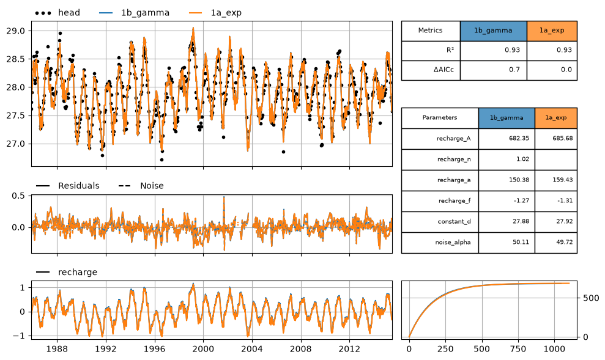
Task: Select the noise_alpha value 49.72
Action: pyautogui.click(x=563, y=243)
